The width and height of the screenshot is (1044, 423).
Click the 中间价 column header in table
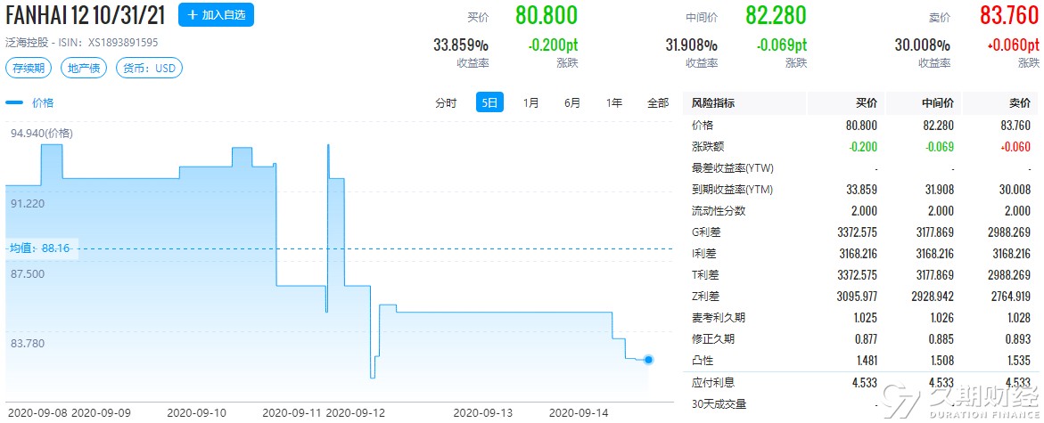938,103
